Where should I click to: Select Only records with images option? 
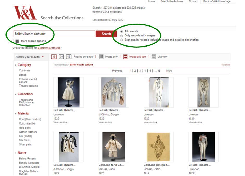[x=122, y=36]
